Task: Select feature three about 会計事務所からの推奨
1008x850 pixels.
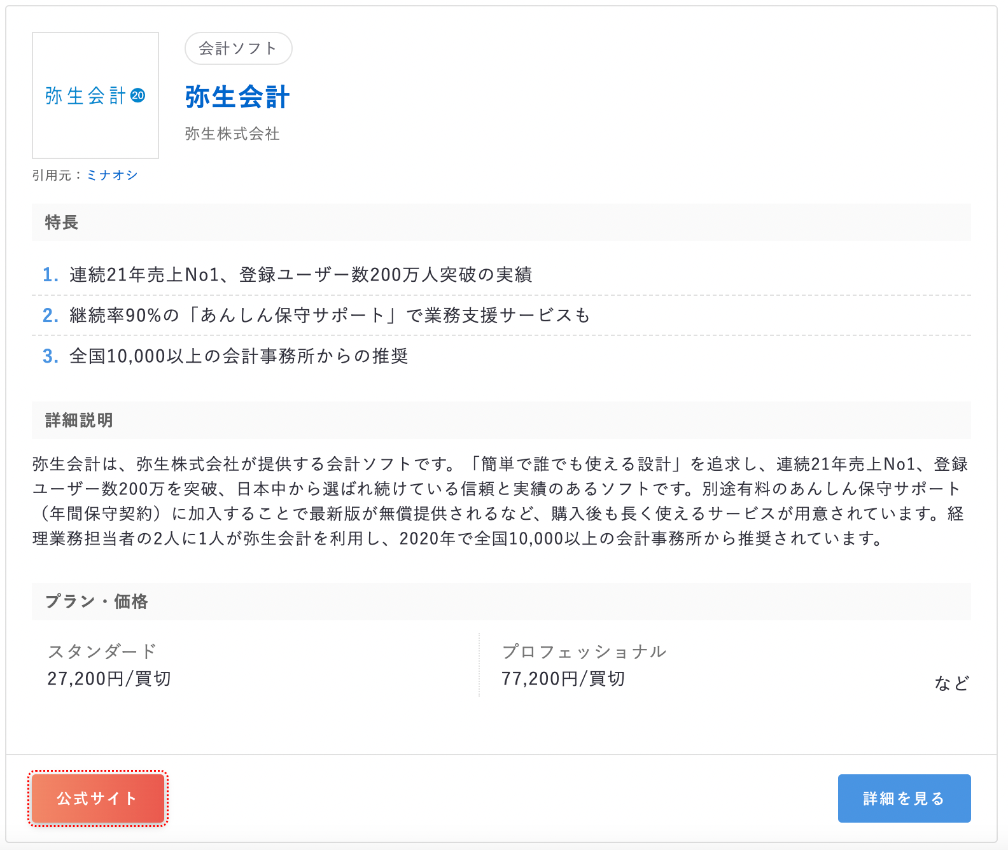Action: click(239, 356)
